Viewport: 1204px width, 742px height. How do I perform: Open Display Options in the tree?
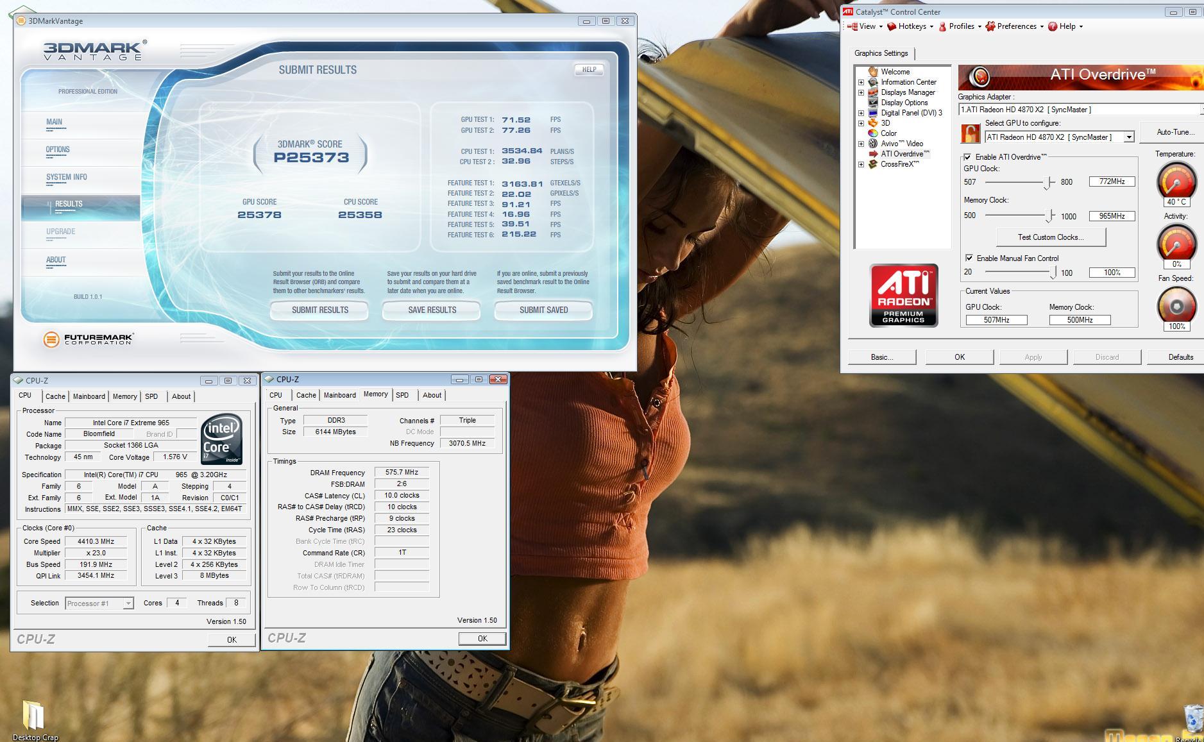(904, 103)
